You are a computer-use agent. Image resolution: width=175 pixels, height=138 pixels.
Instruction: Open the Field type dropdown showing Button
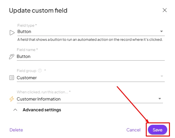[91, 32]
